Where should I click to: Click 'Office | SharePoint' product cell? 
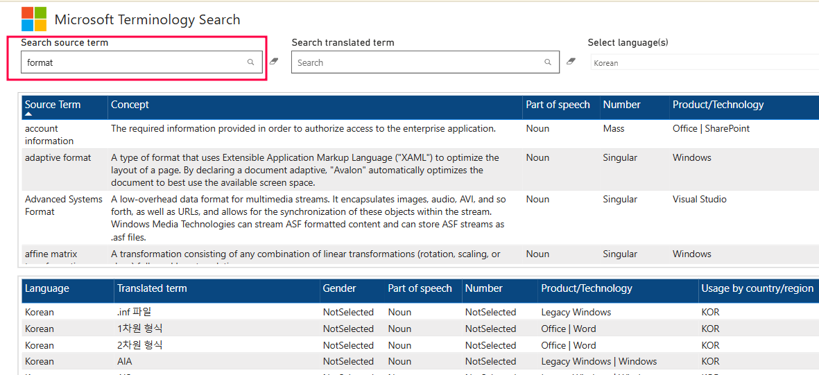(x=712, y=128)
